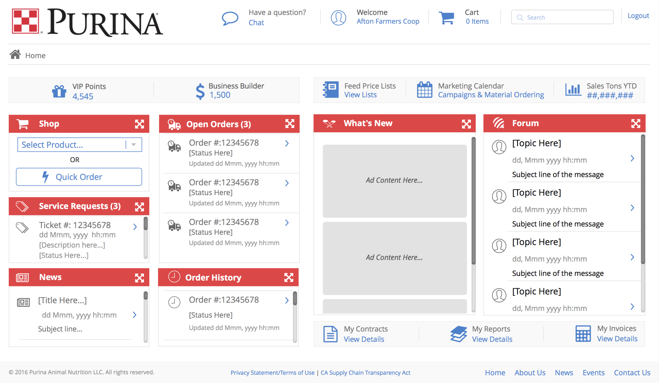Screen dimensions: 659x383
Task: Open third open order via its chevron
Action: point(287,223)
